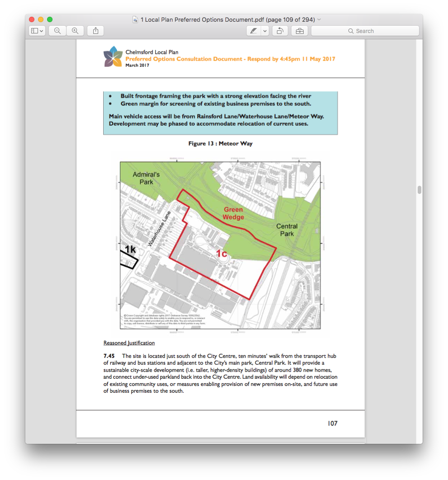Viewport: 448px width, 480px height.
Task: Click the black '1k' site label
Action: coord(130,249)
